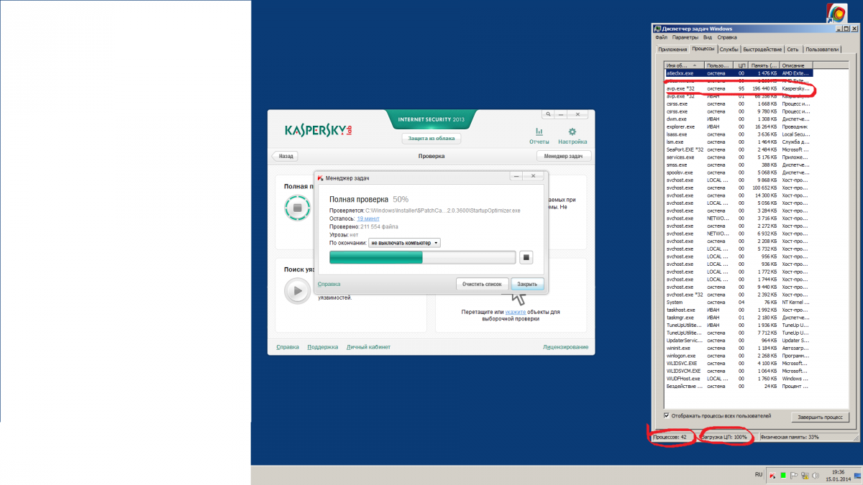Click Справка link in Kaspersky footer
This screenshot has height=485, width=863.
point(288,347)
